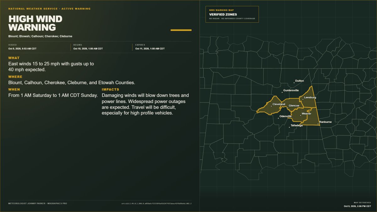The width and height of the screenshot is (377, 212).
Task: Click the Leesburg city label on map
Action: pos(310,98)
